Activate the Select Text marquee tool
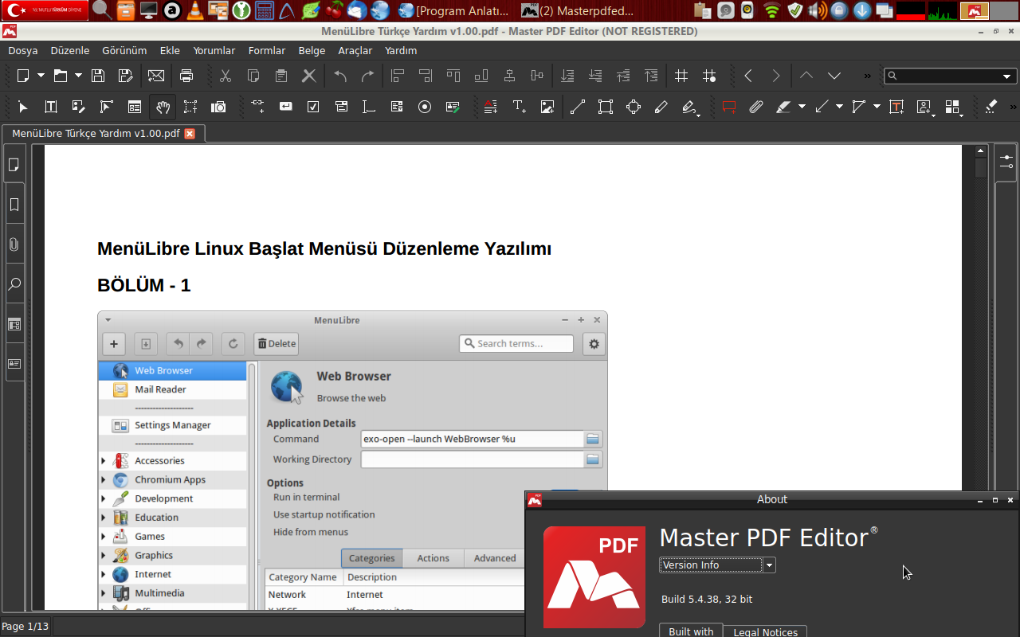Screen dimensions: 1020x637 190,107
